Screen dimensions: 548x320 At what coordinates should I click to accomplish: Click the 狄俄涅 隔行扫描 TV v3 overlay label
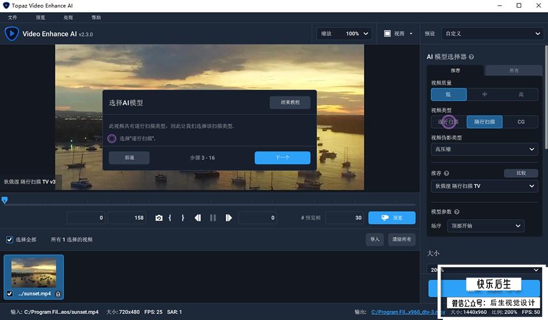point(30,182)
